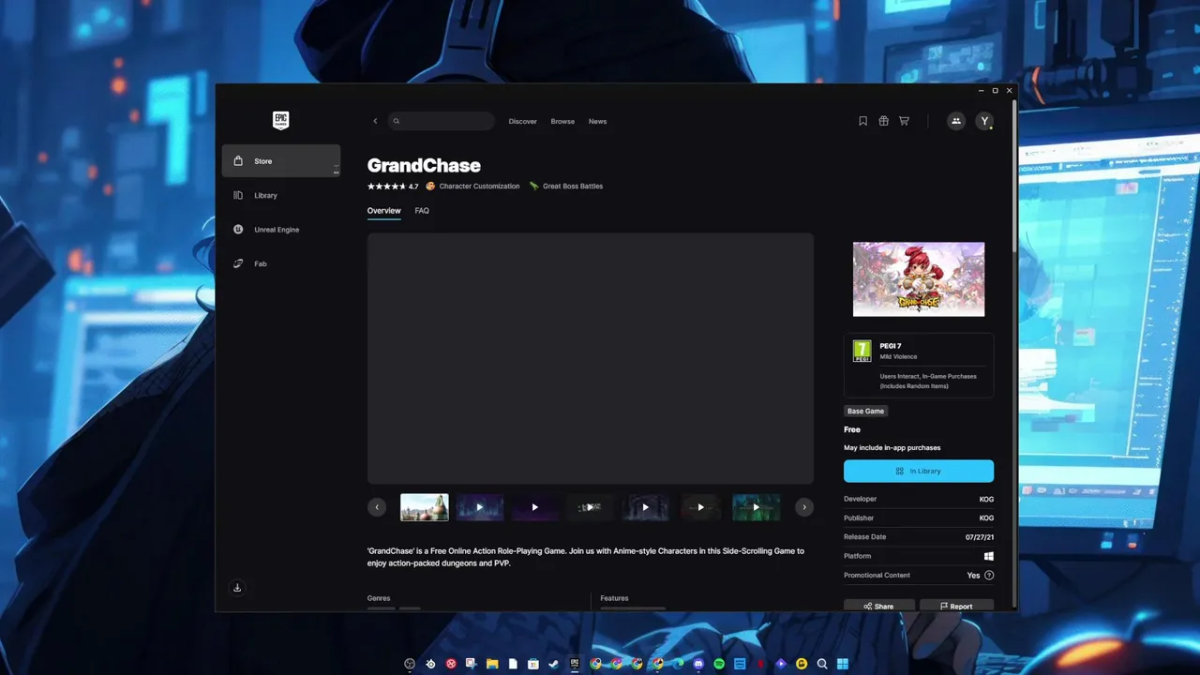Click the Report button
Screen dimensions: 1200x675
click(x=956, y=606)
